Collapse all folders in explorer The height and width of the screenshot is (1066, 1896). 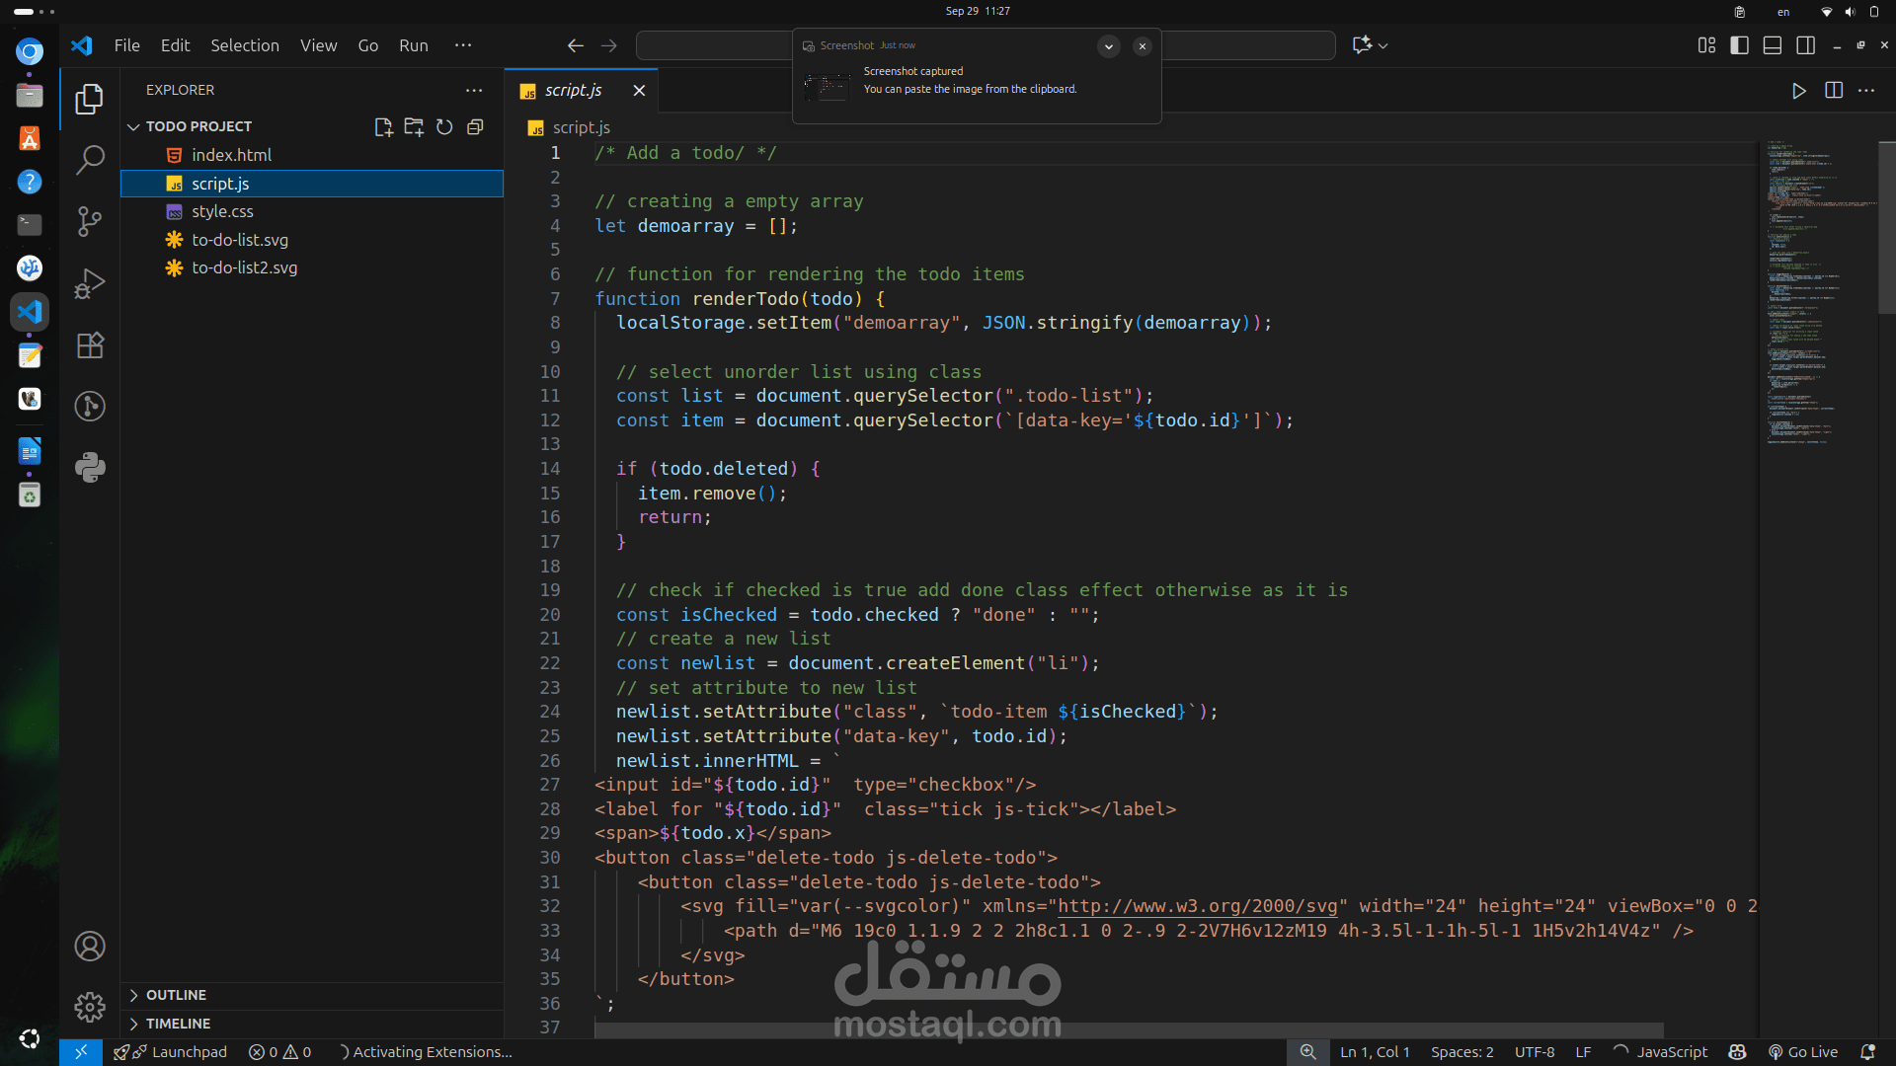[475, 127]
